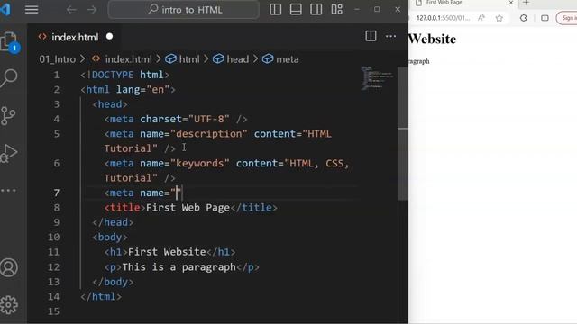
Task: Click the closing </html> tag
Action: [101, 296]
